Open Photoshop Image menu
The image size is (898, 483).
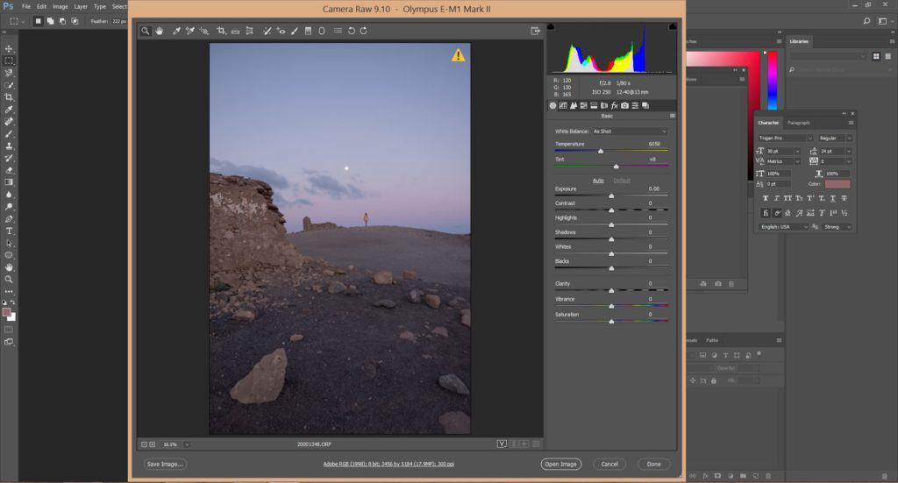[x=61, y=7]
